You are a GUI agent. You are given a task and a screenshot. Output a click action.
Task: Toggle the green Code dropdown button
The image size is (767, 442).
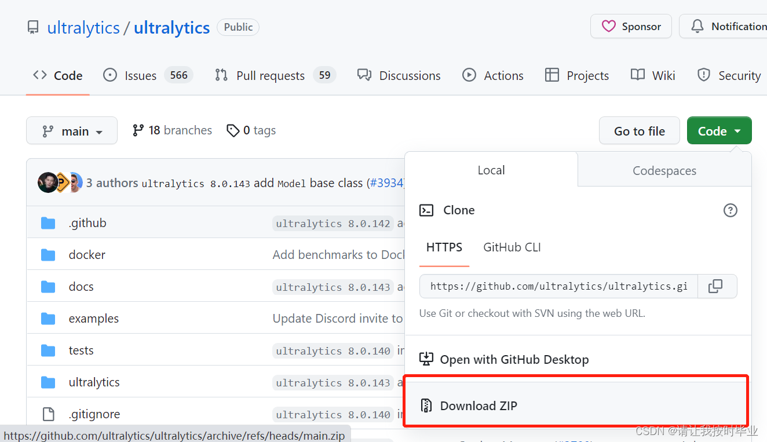[719, 131]
